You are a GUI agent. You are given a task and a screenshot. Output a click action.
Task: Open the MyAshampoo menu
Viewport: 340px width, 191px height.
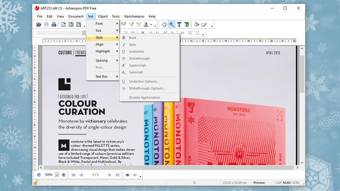click(134, 16)
